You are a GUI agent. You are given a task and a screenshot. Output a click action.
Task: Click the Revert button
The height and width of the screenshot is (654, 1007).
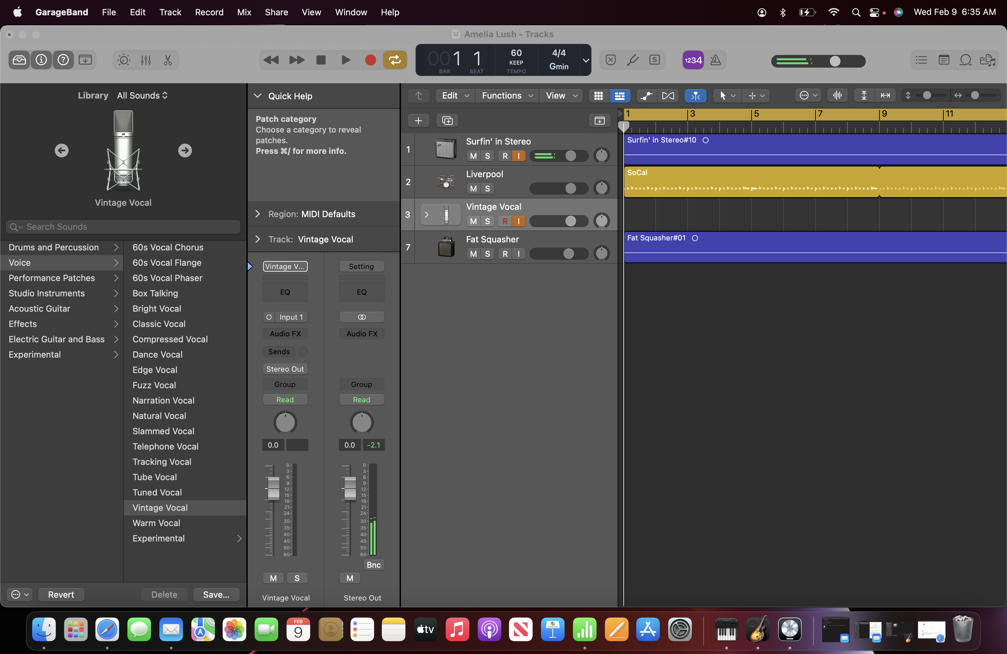pyautogui.click(x=61, y=594)
